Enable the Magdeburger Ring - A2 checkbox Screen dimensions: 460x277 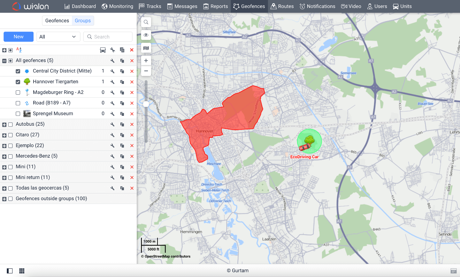click(18, 92)
